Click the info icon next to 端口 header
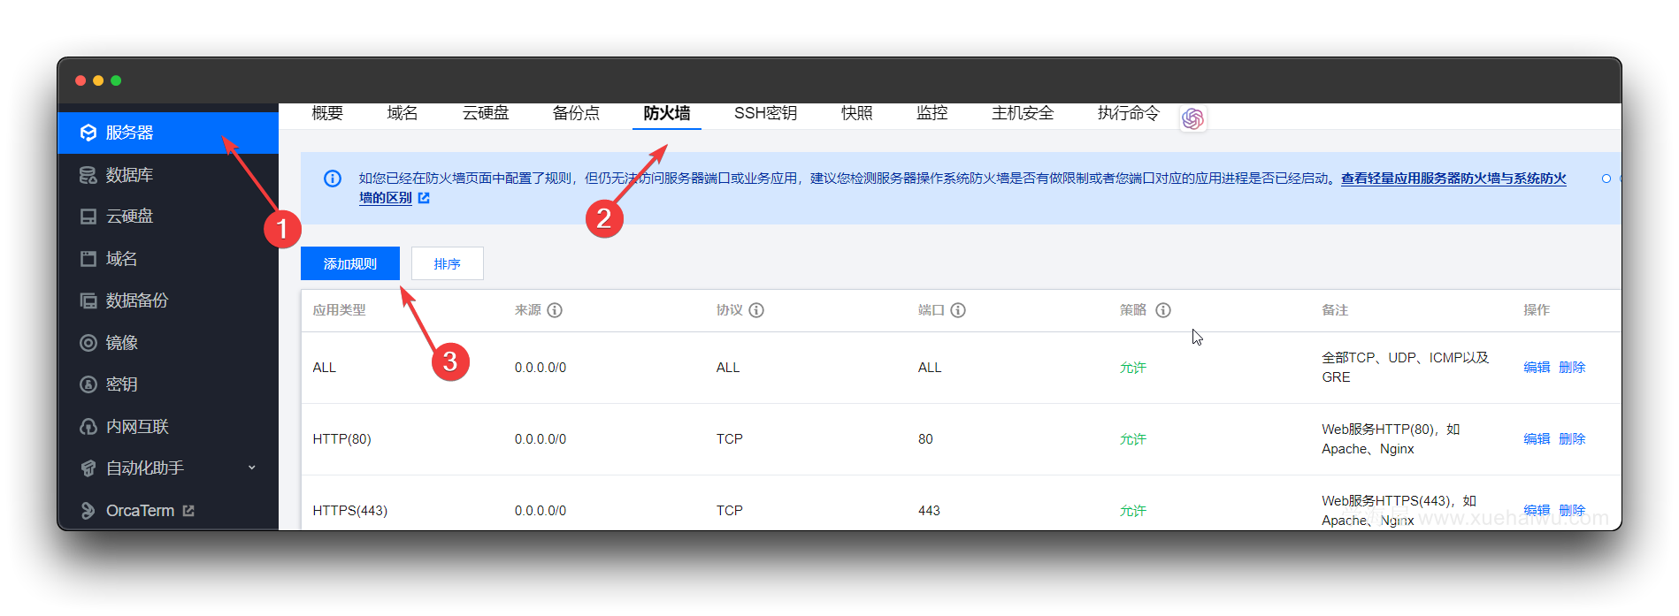Image resolution: width=1679 pixels, height=616 pixels. coord(958,310)
